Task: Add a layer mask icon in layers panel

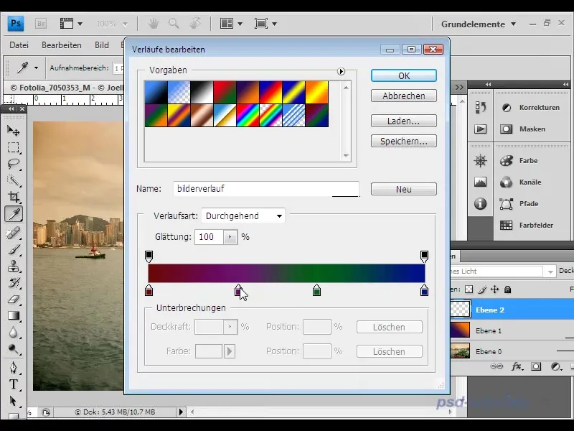Action: (x=536, y=366)
